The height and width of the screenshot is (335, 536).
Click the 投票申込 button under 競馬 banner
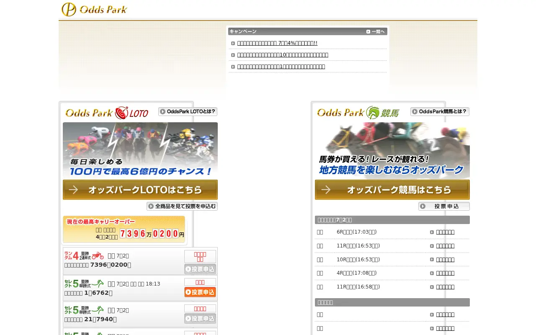[x=444, y=206]
